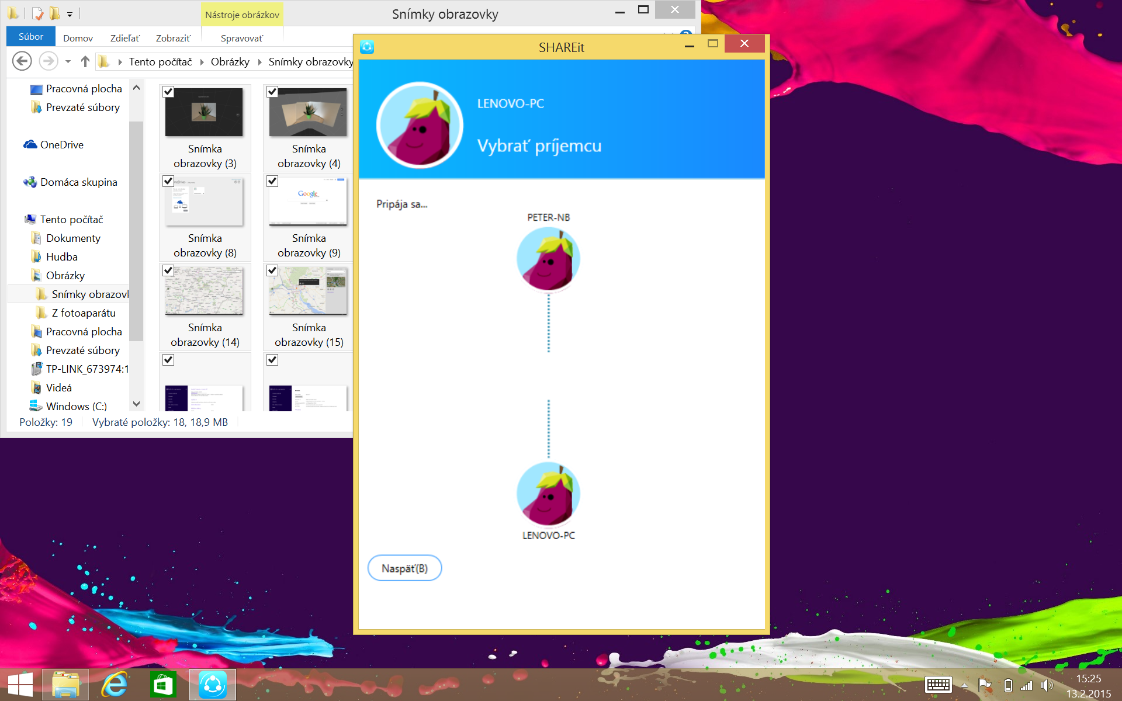Open the Zdieľať ribbon tab
The height and width of the screenshot is (701, 1122).
[x=125, y=38]
